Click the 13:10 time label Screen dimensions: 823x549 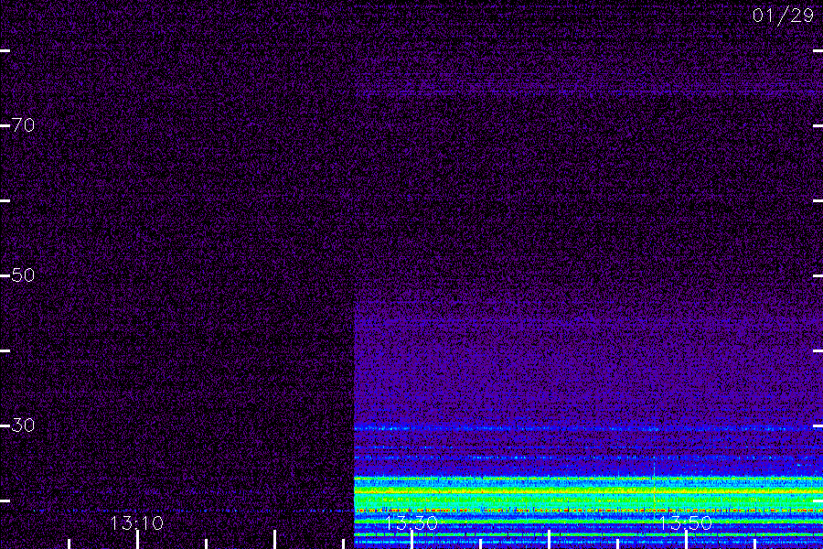[x=137, y=523]
